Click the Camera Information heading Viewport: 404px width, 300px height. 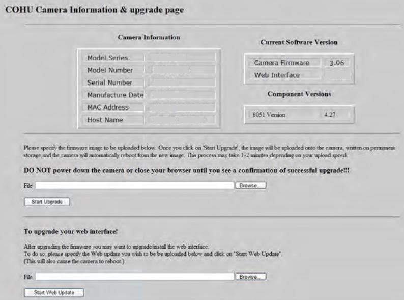(149, 37)
